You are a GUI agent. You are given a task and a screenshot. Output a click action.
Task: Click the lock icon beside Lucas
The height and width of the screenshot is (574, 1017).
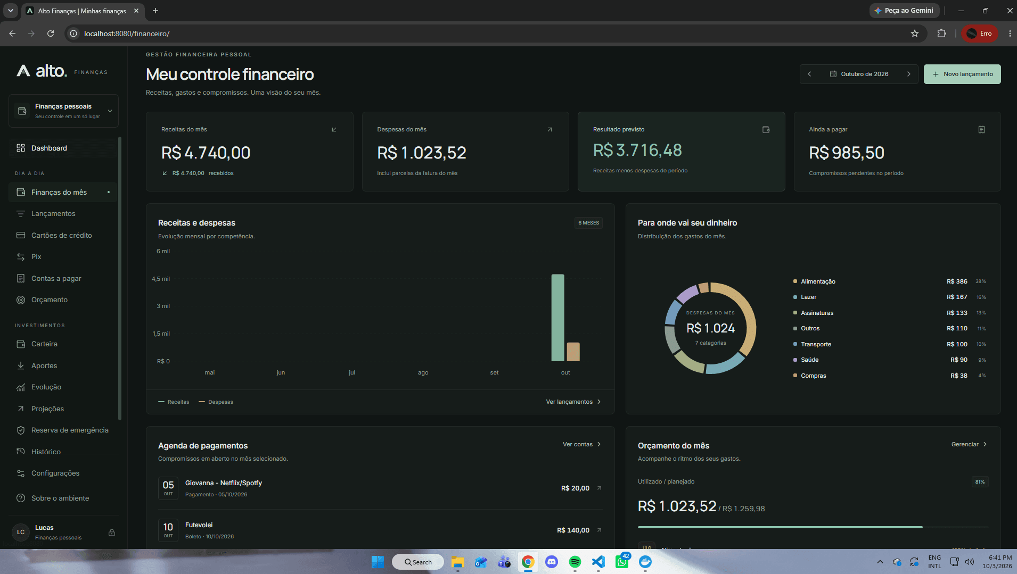point(112,533)
